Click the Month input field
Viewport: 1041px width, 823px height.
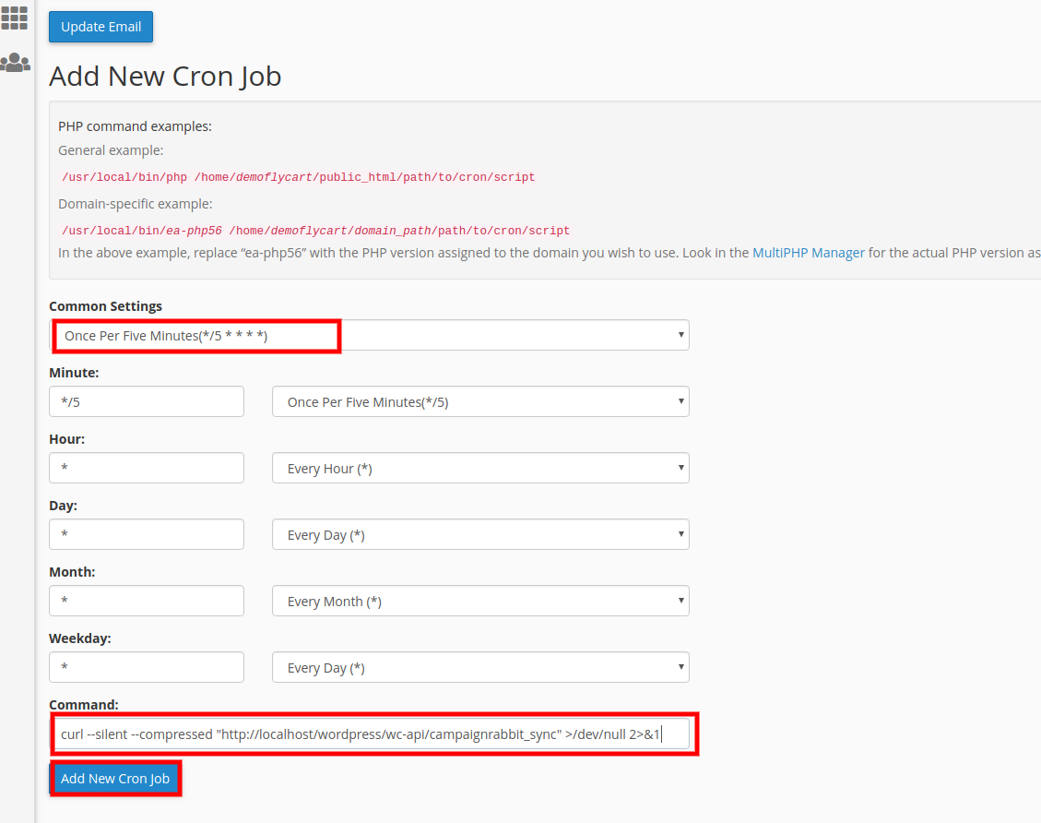click(x=147, y=602)
